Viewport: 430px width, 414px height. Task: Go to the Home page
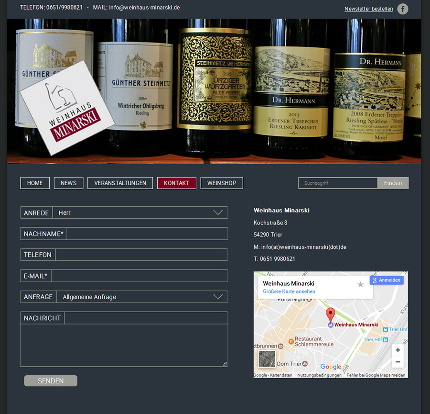tap(35, 183)
